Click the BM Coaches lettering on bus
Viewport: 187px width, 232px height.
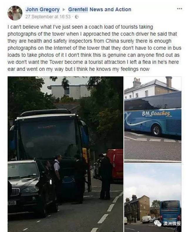point(156,113)
